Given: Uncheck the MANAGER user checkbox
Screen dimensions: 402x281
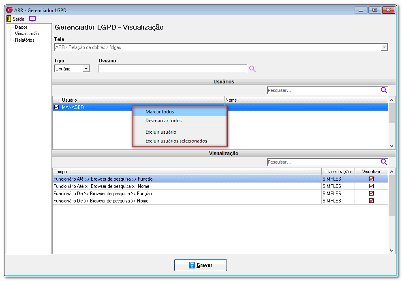Looking at the screenshot, I should pos(57,107).
